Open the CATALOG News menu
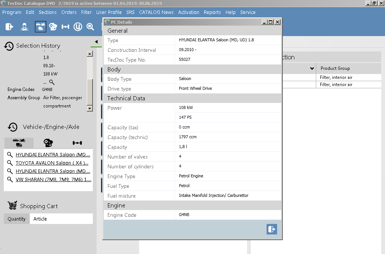The width and height of the screenshot is (385, 254). (x=156, y=12)
